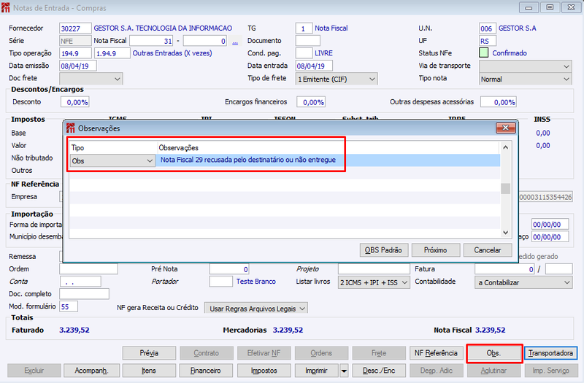Click the arrow next to Imprimir
Screen dimensions: 584x383
coord(344,371)
